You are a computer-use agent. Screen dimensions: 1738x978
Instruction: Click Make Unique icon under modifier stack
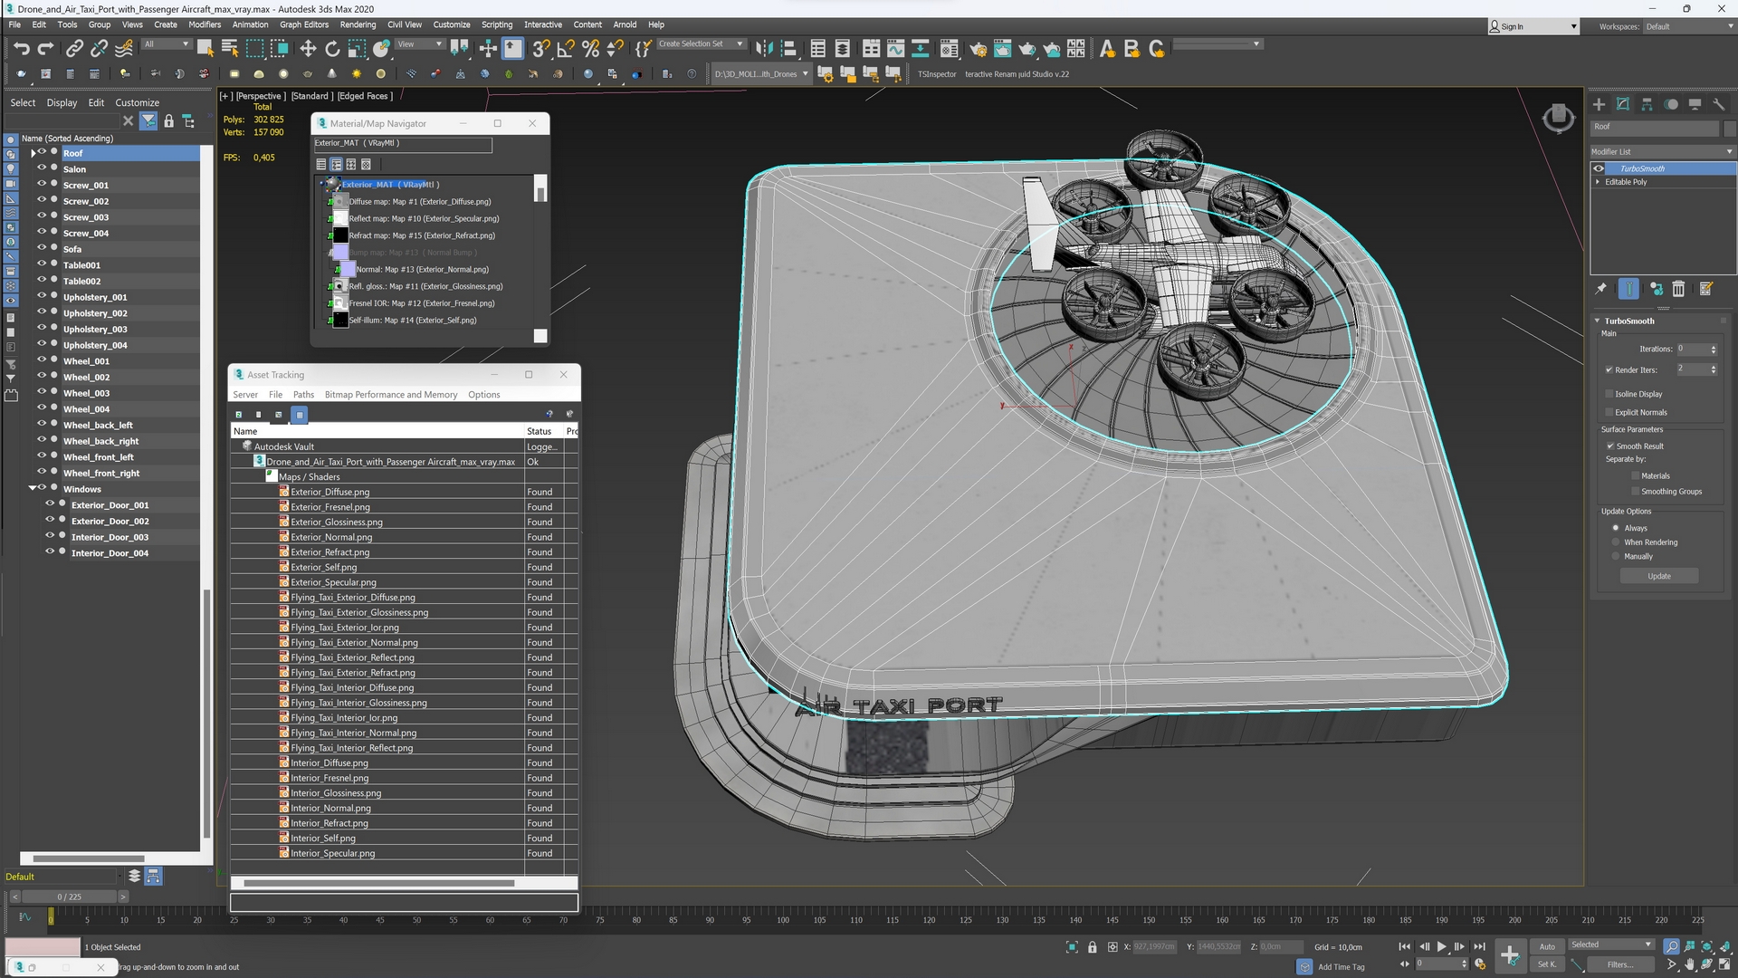tap(1656, 289)
